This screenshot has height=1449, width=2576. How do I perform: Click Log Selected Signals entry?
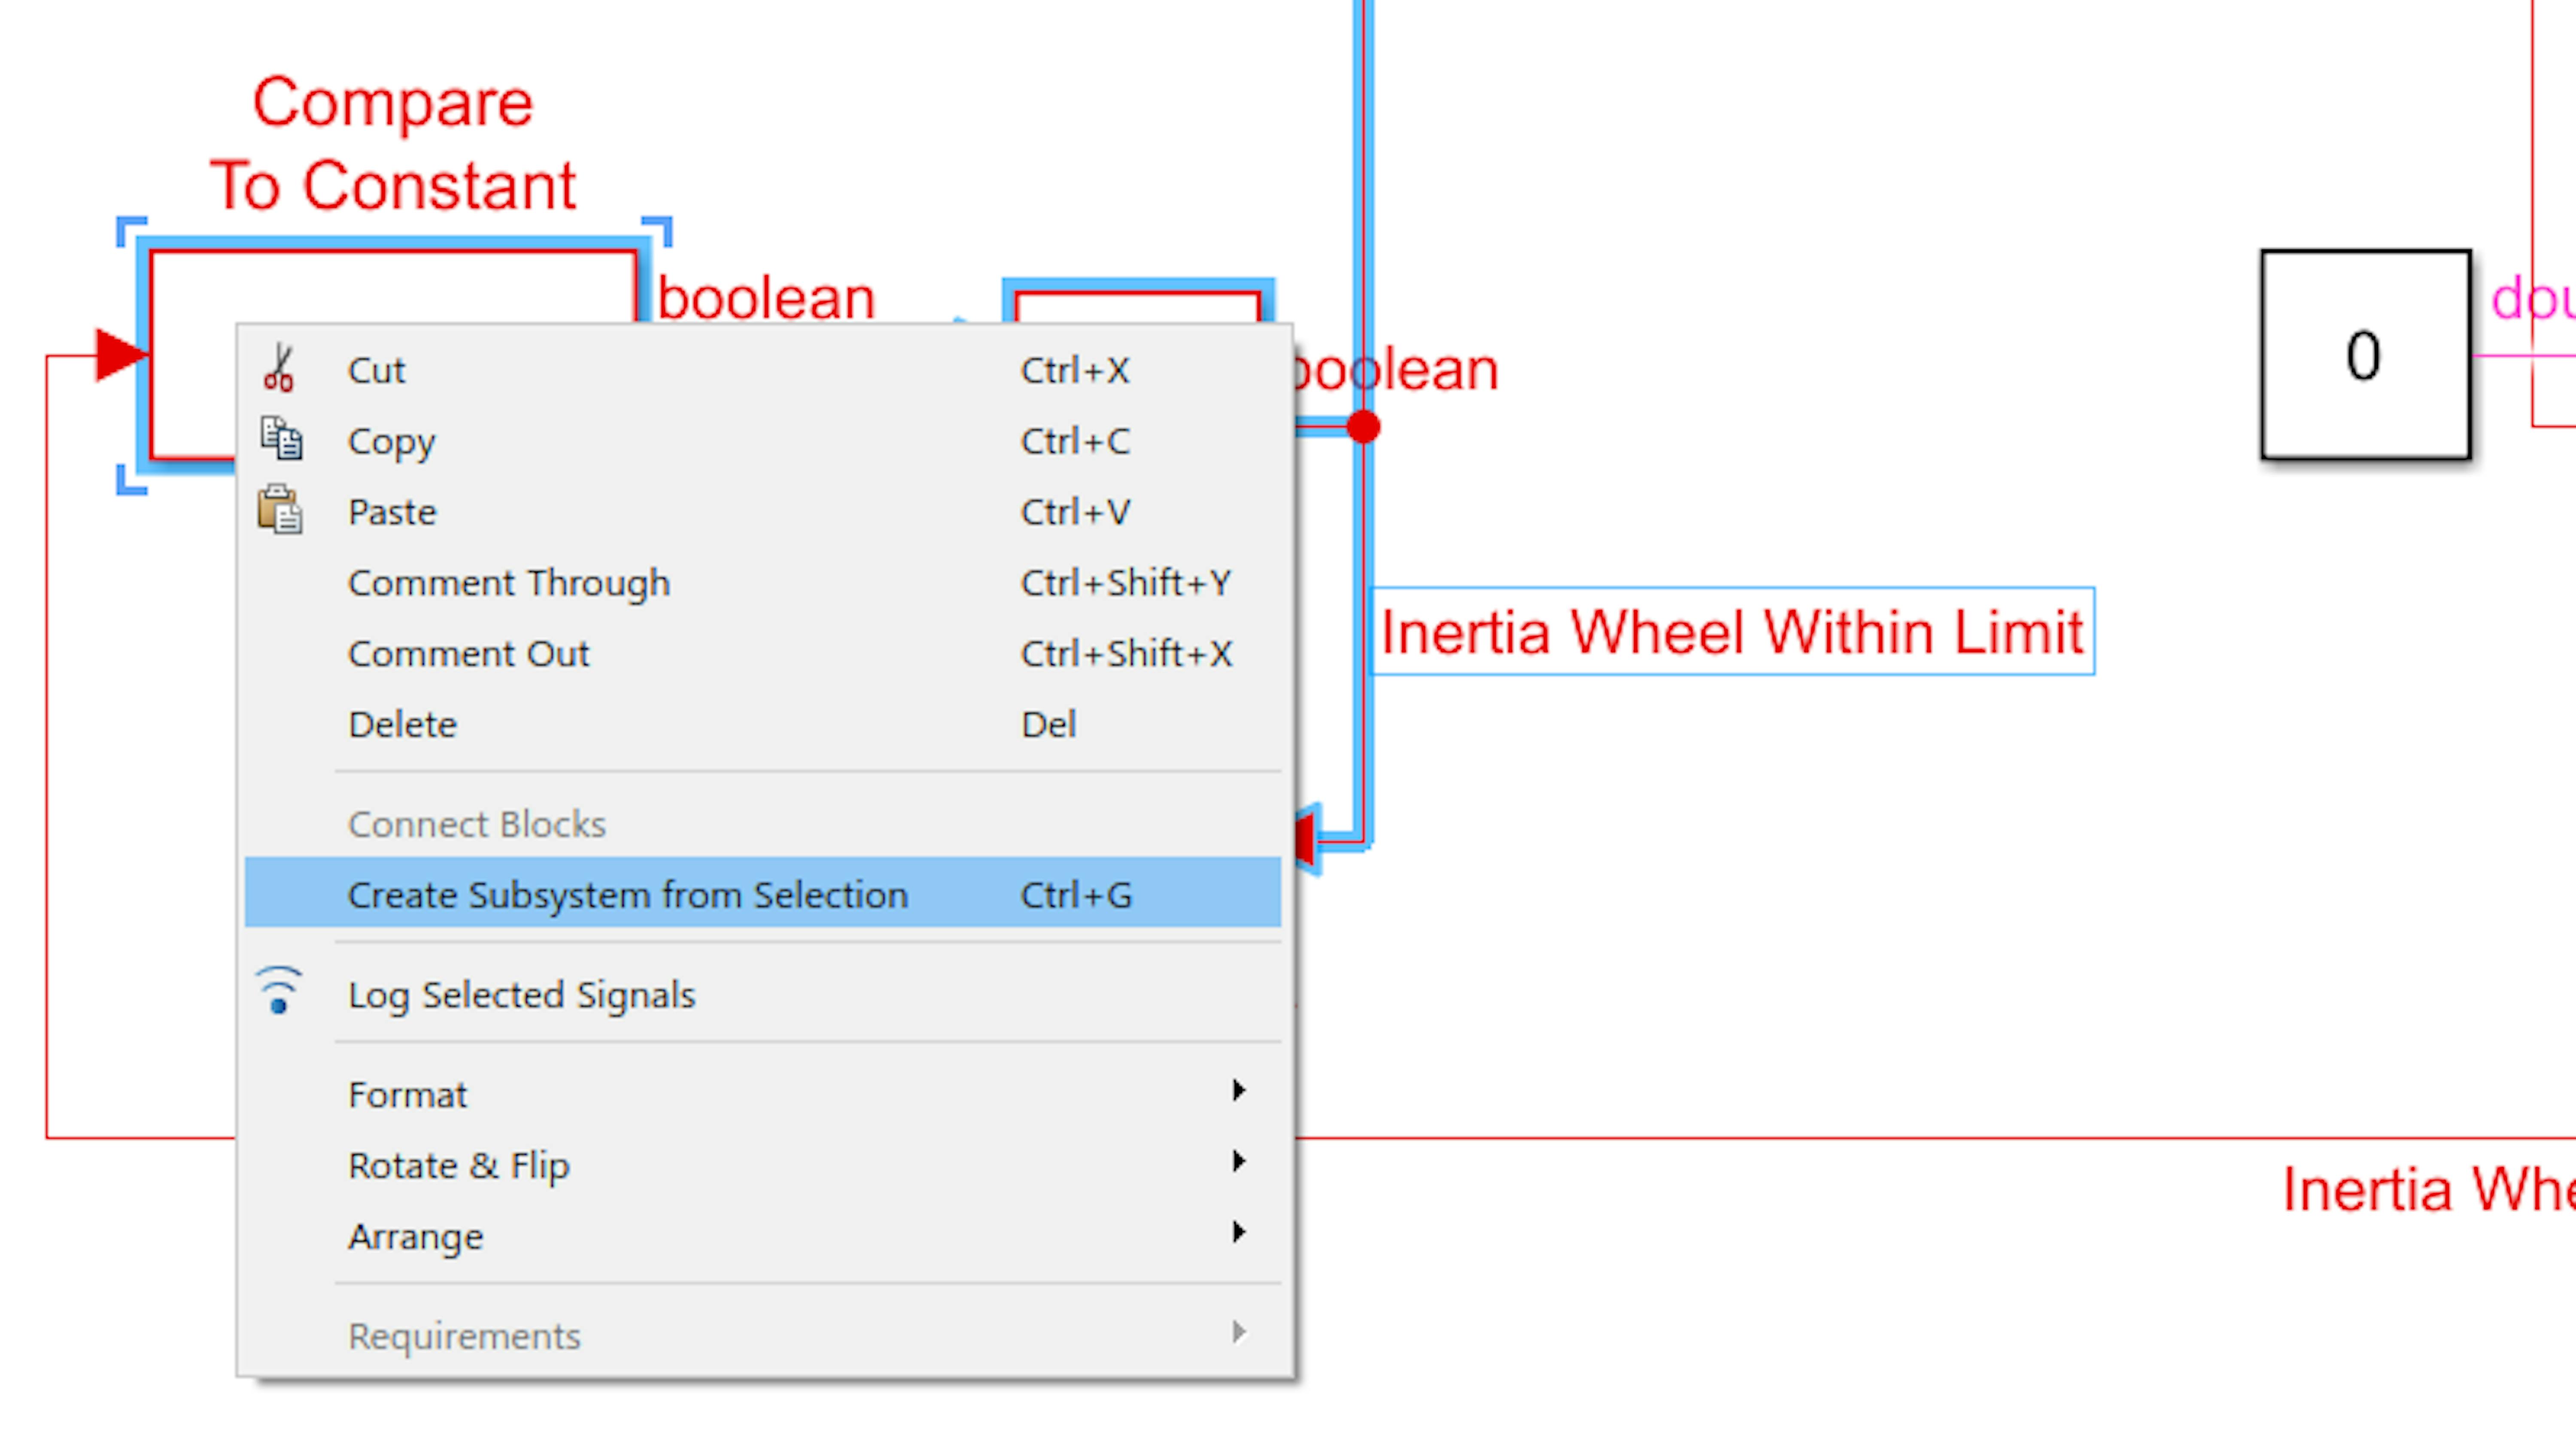763,995
